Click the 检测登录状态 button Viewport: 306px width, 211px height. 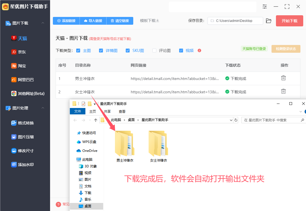coord(286,49)
